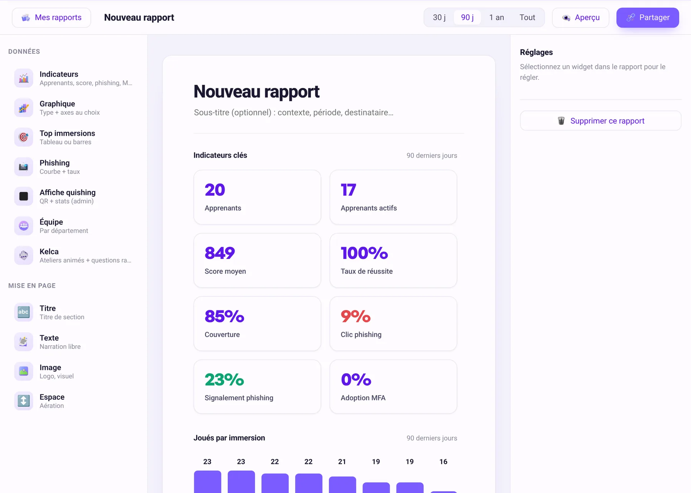Add the Espace Aération block
Screen dimensions: 691x493
click(74, 401)
